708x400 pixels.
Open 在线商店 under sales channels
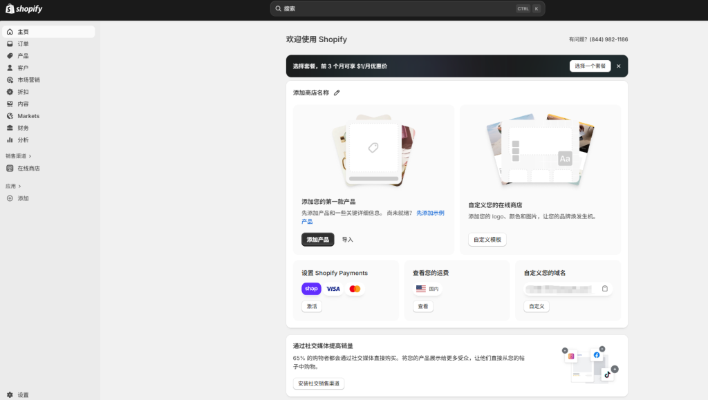[x=29, y=168]
